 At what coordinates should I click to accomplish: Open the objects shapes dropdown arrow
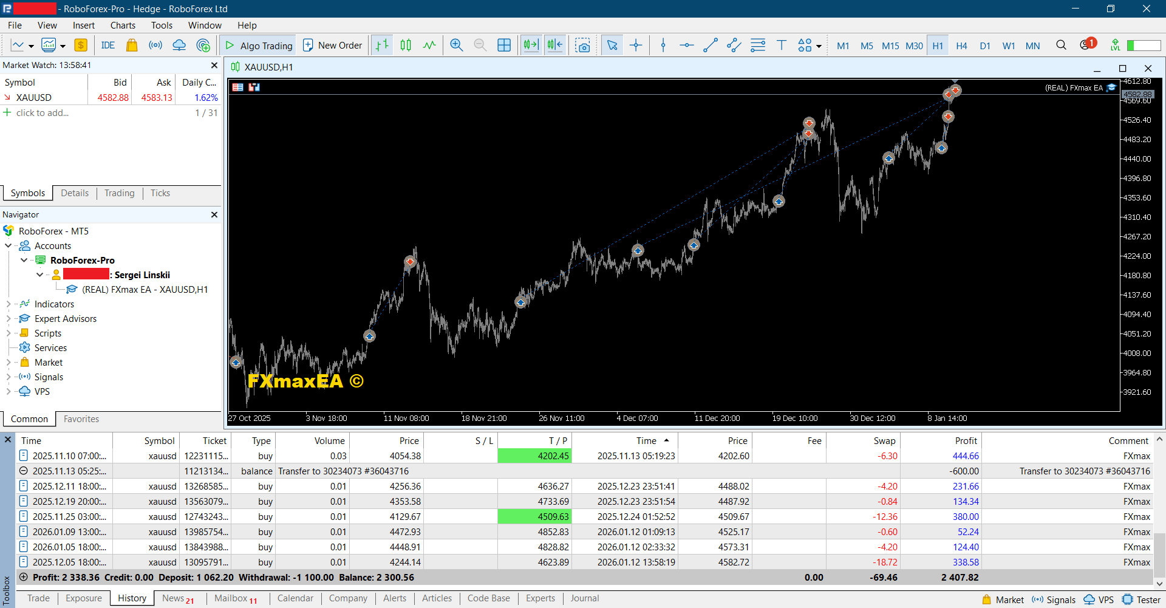click(819, 46)
